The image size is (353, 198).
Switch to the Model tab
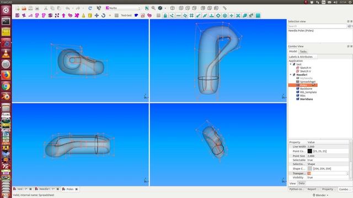tap(293, 51)
